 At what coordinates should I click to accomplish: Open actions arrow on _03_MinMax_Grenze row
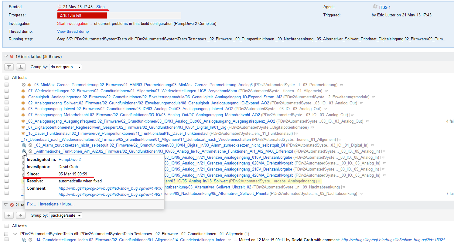[342, 85]
